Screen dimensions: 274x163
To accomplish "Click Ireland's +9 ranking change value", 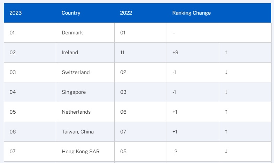I will [x=175, y=52].
